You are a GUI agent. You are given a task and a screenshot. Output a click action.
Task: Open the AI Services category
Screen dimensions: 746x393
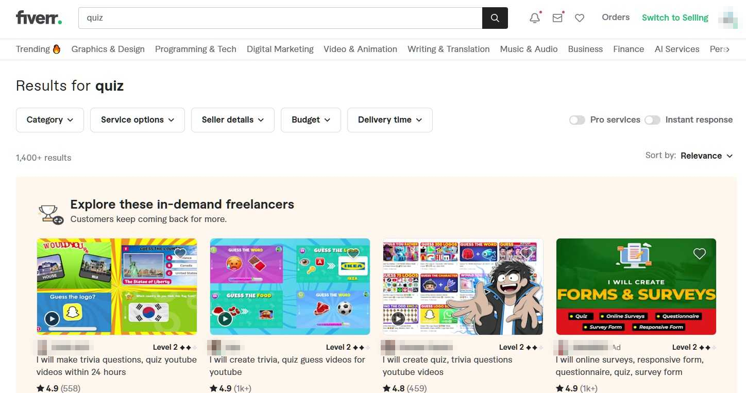tap(677, 49)
